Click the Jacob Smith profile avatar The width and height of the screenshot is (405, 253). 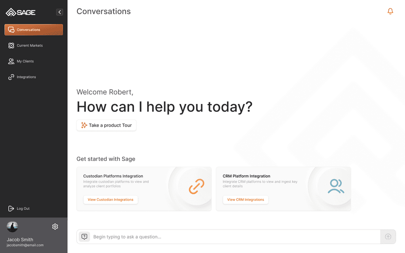[x=12, y=227]
